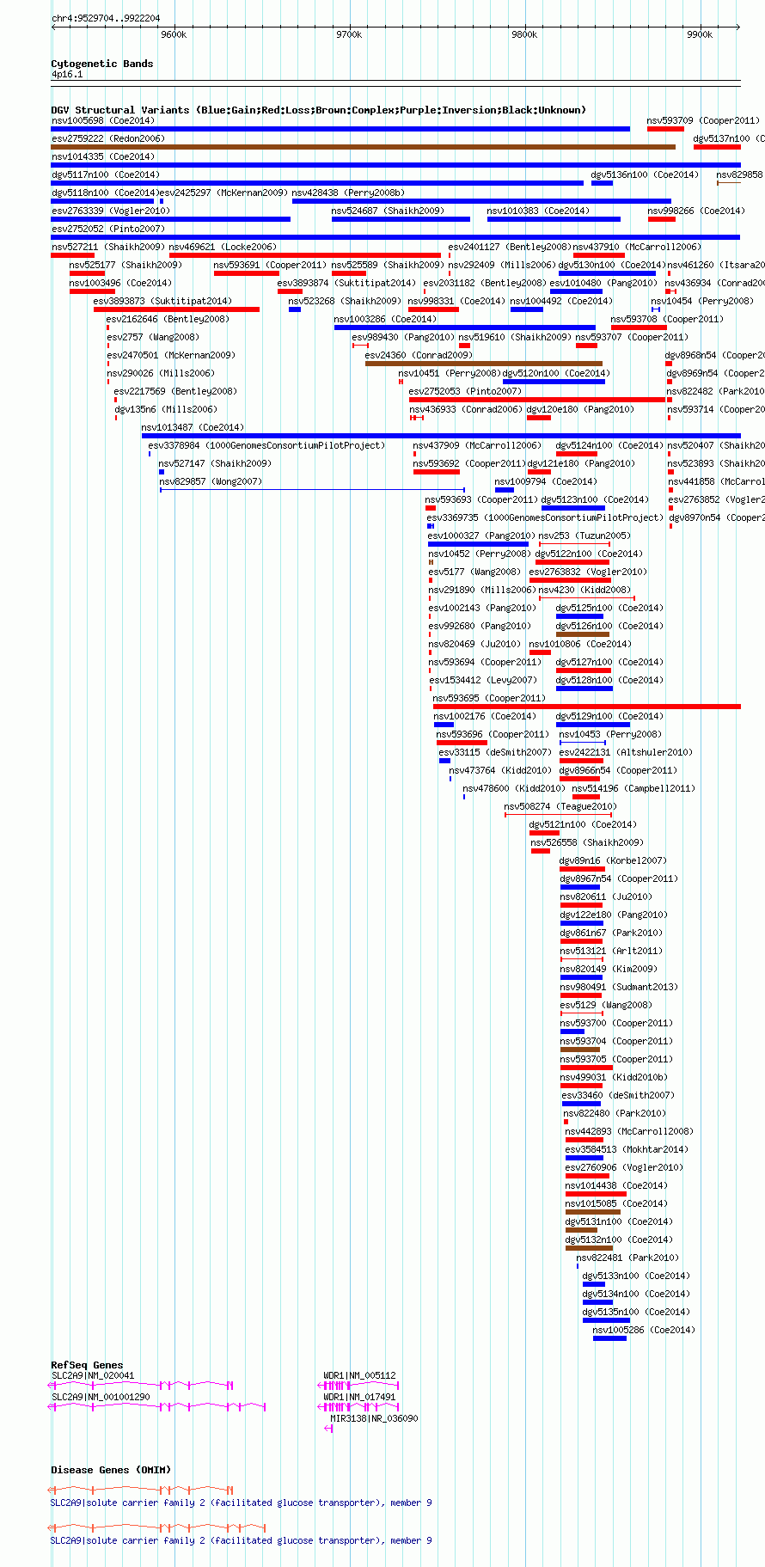Select esv3584513 (Mokhtar2014) label
765x1567 pixels.
pos(627,1149)
